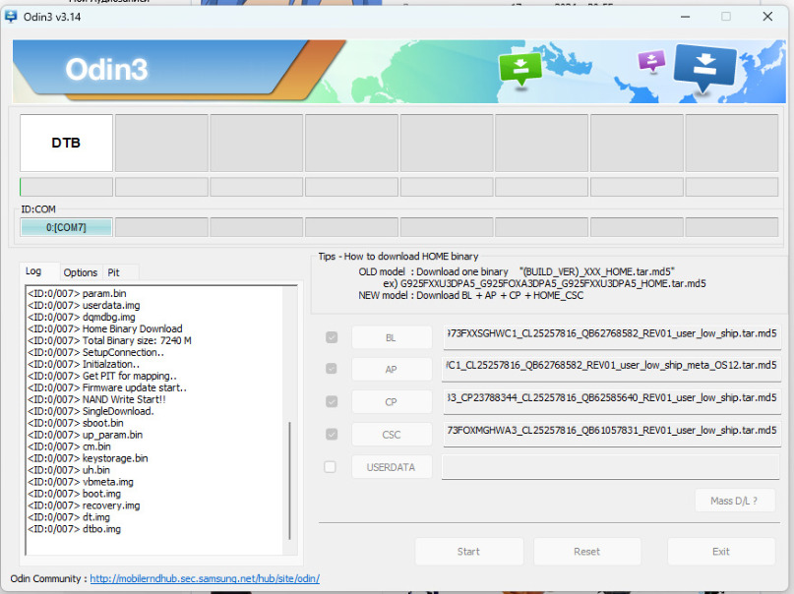Click the CSC button
This screenshot has width=794, height=594.
pyautogui.click(x=392, y=434)
